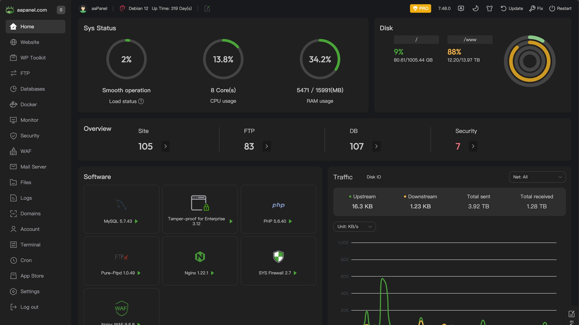Click green play arrow next to Nginx 1.22.1
The width and height of the screenshot is (579, 325).
pyautogui.click(x=212, y=273)
